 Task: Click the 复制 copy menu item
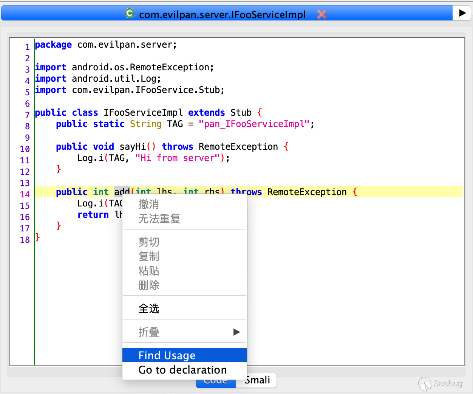(148, 256)
